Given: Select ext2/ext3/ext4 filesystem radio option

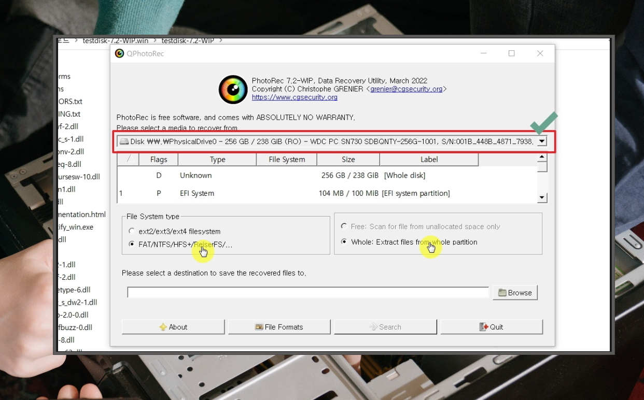Looking at the screenshot, I should pos(132,231).
